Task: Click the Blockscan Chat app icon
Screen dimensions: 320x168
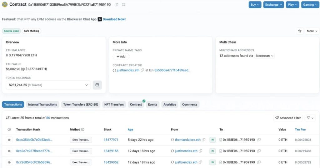Action: tap(100, 19)
